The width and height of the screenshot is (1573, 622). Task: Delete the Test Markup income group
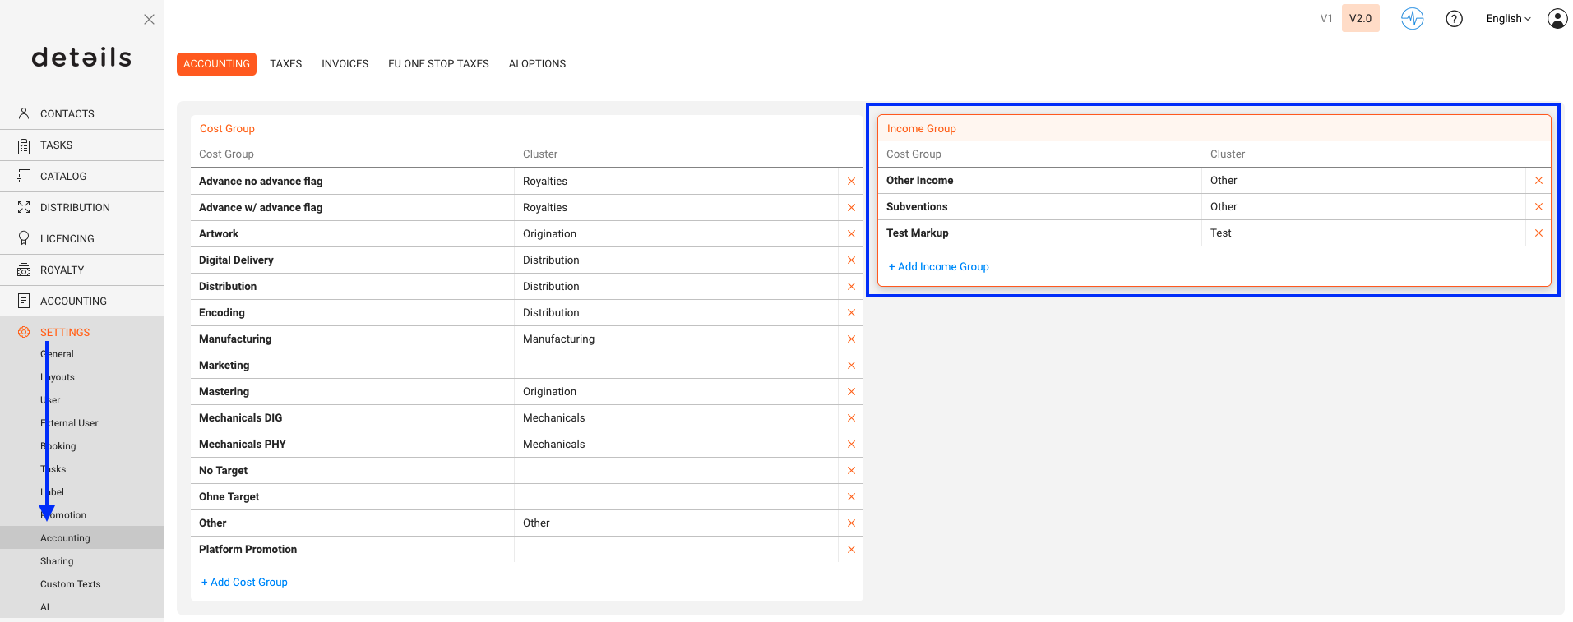click(1538, 233)
